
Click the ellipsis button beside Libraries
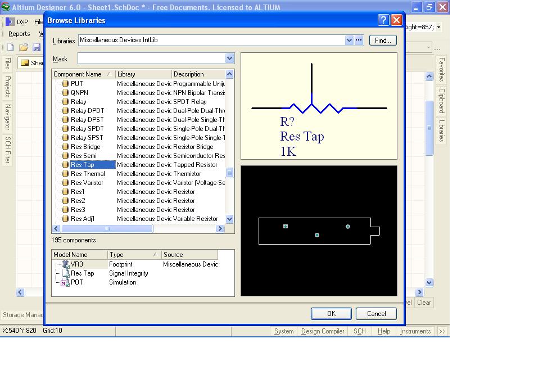359,40
